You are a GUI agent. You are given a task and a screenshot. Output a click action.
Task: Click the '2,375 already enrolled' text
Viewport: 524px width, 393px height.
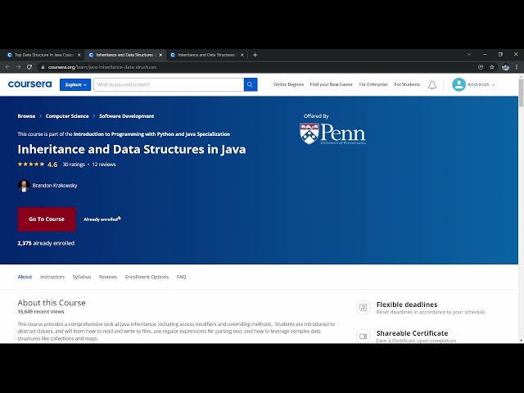tap(46, 243)
